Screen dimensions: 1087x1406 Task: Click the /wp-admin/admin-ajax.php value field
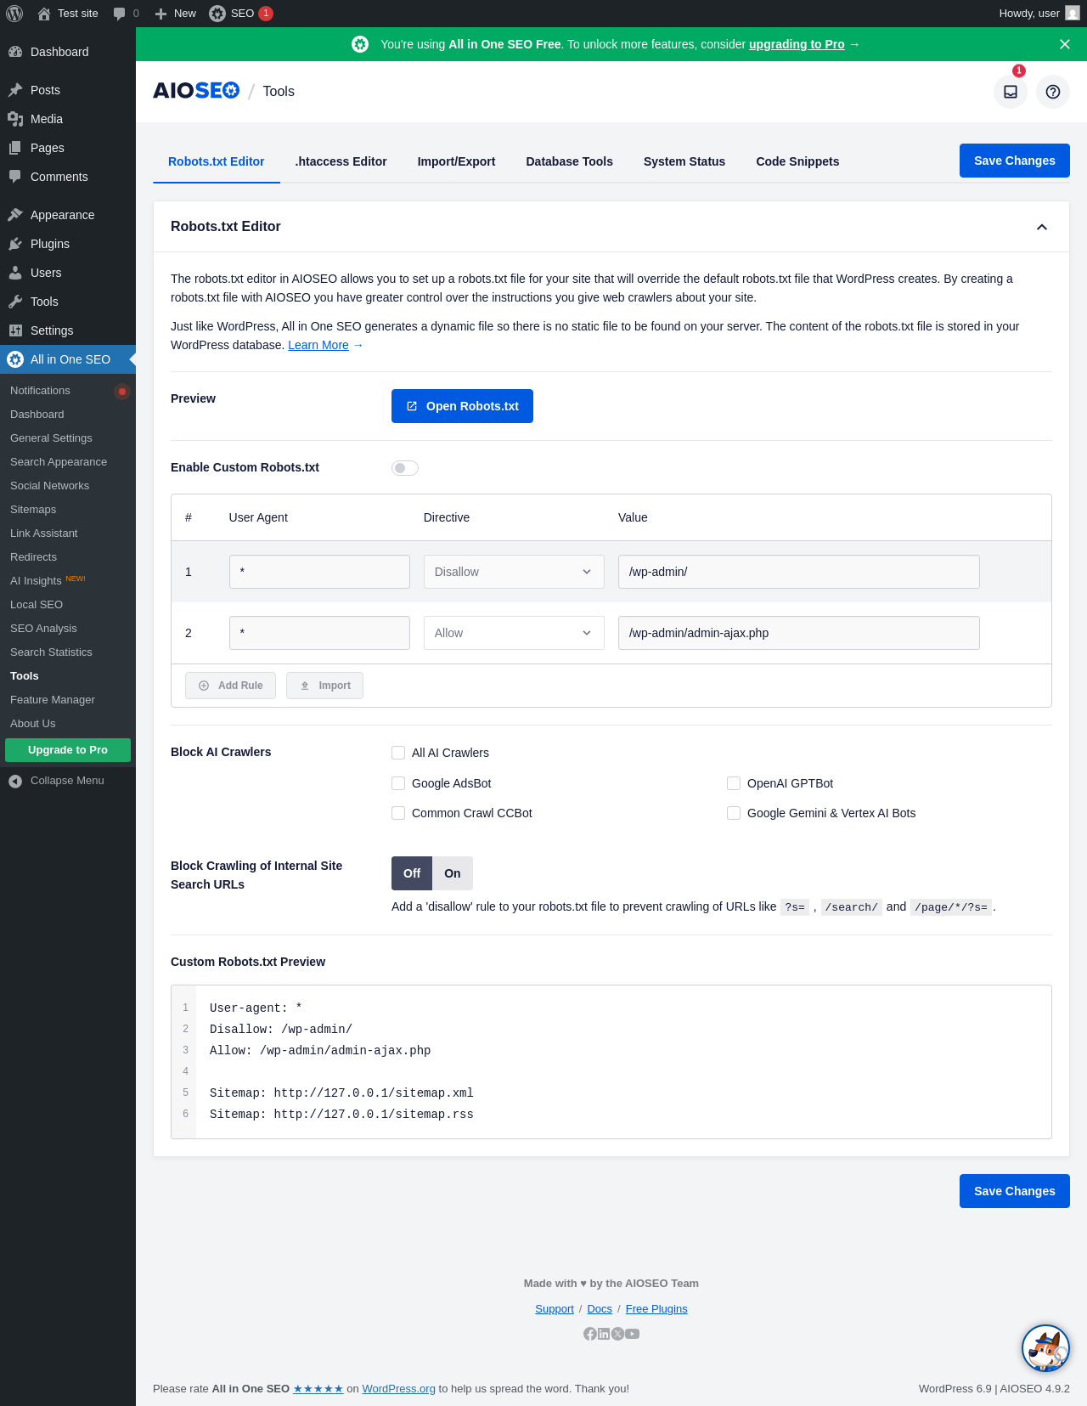[x=798, y=633]
